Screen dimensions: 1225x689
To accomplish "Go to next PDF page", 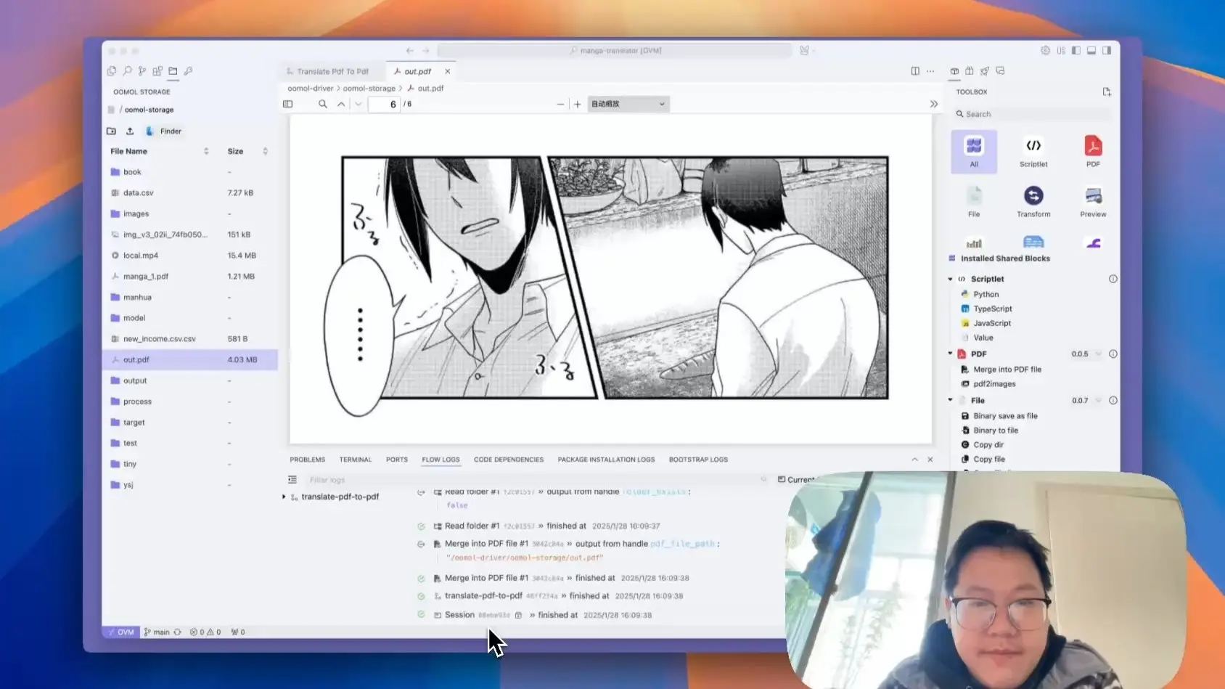I will (x=359, y=104).
